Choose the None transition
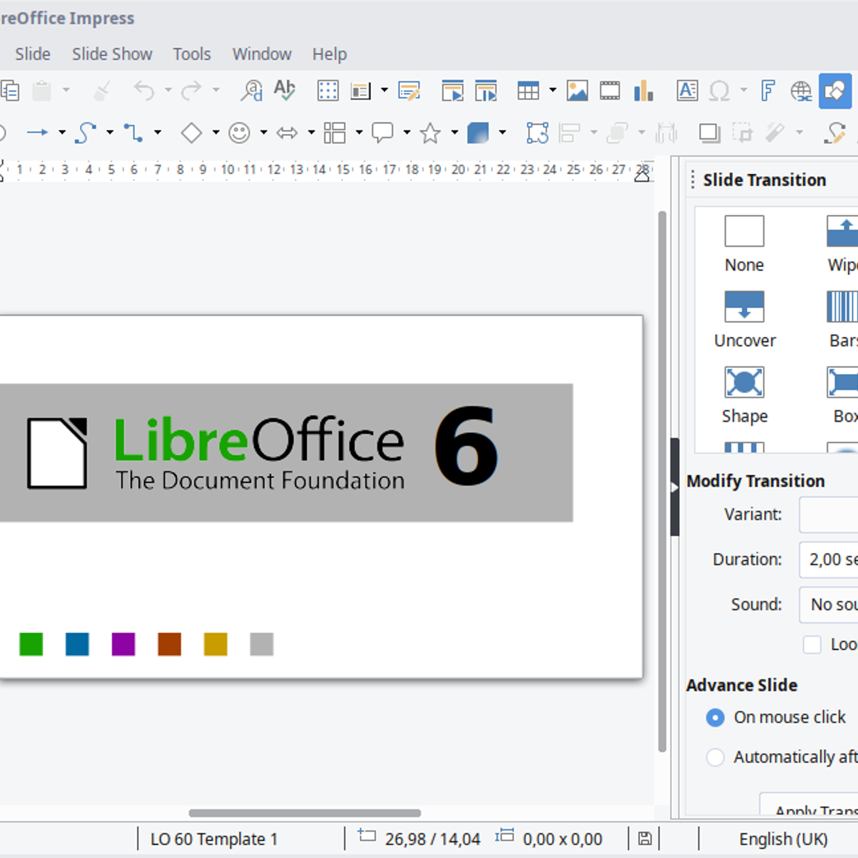858x858 pixels. 744,244
